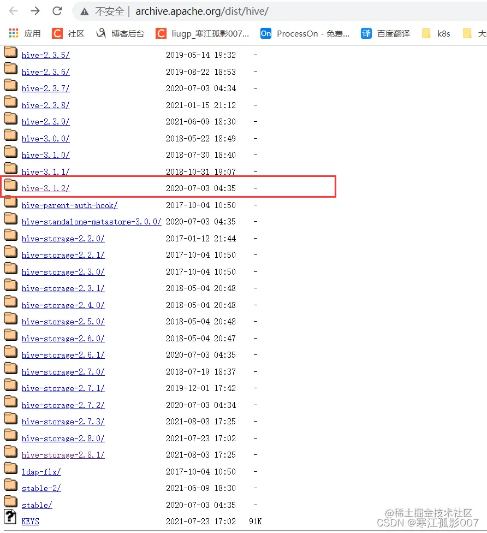Click folder icon next to hive-storage-2.2.0/
Viewport: 487px width, 533px height.
[10, 235]
